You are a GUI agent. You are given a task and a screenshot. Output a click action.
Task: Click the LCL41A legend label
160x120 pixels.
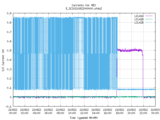[x=139, y=16]
